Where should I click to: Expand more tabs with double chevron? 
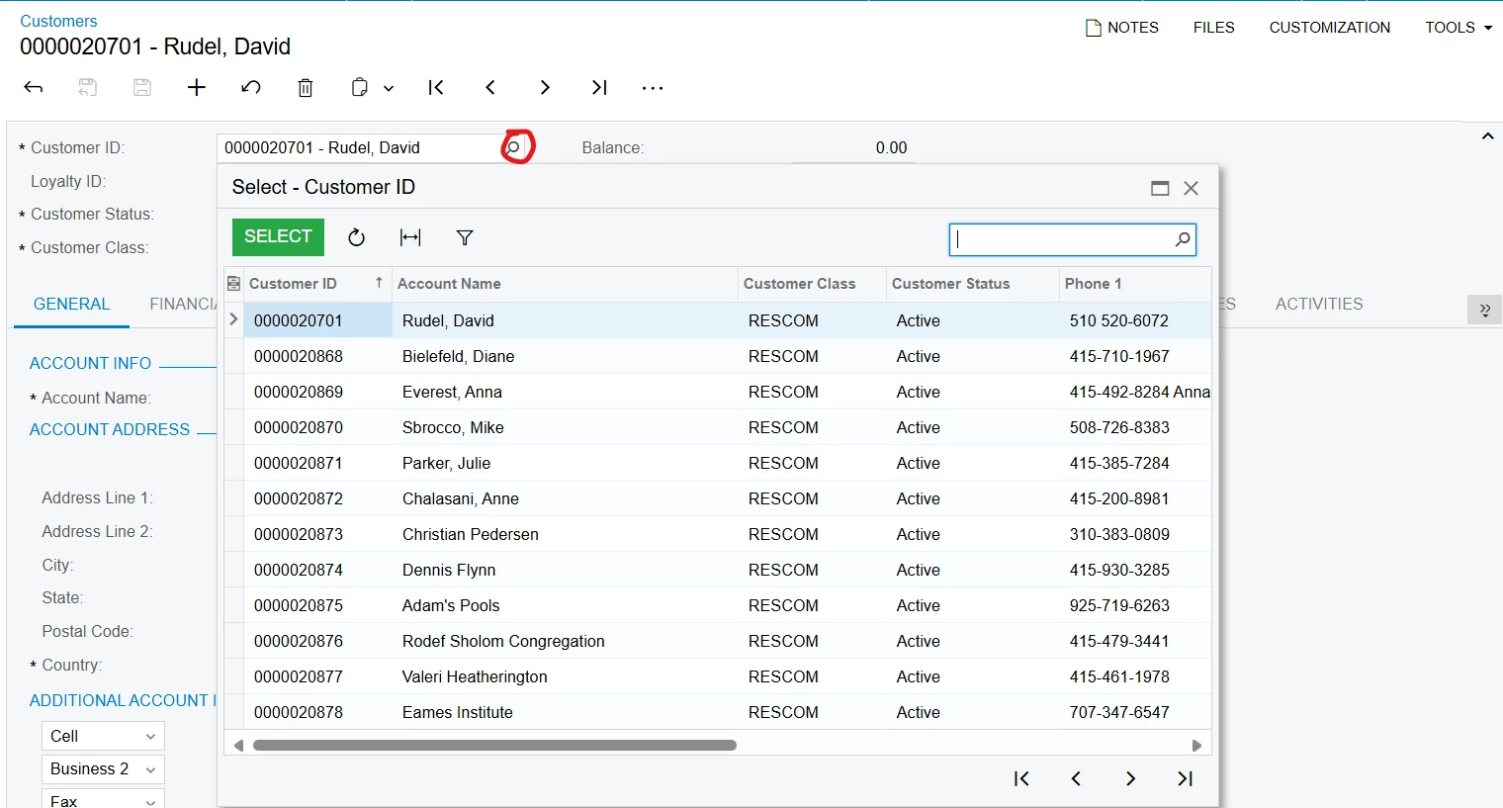[x=1484, y=310]
